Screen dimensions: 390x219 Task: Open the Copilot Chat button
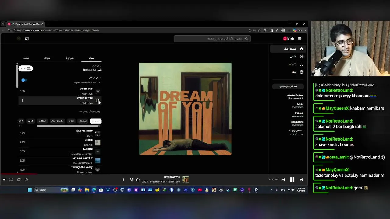[298, 30]
